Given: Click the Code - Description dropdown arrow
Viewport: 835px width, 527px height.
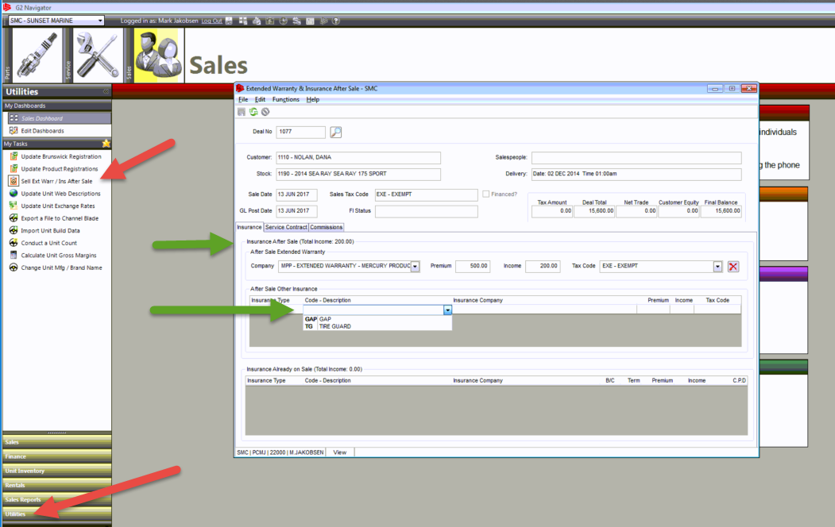Looking at the screenshot, I should (x=448, y=310).
